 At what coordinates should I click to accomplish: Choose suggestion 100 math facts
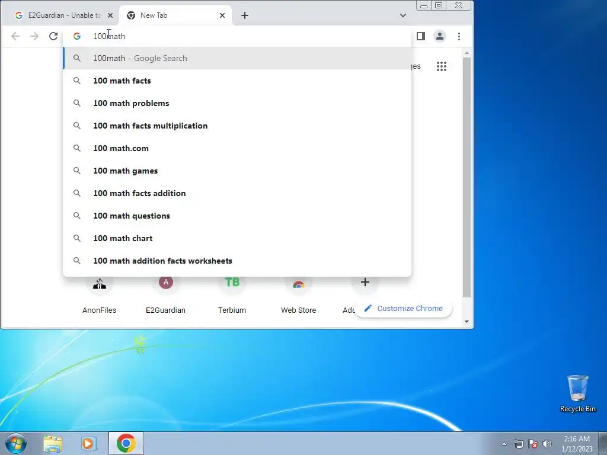[x=237, y=81]
